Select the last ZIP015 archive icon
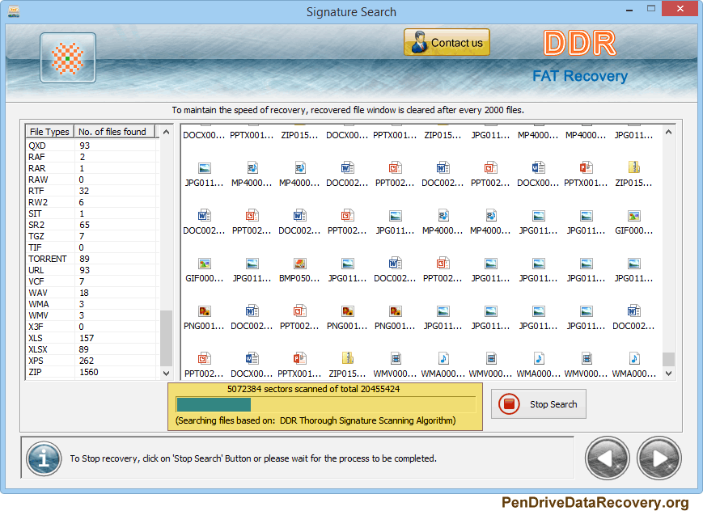 click(348, 358)
